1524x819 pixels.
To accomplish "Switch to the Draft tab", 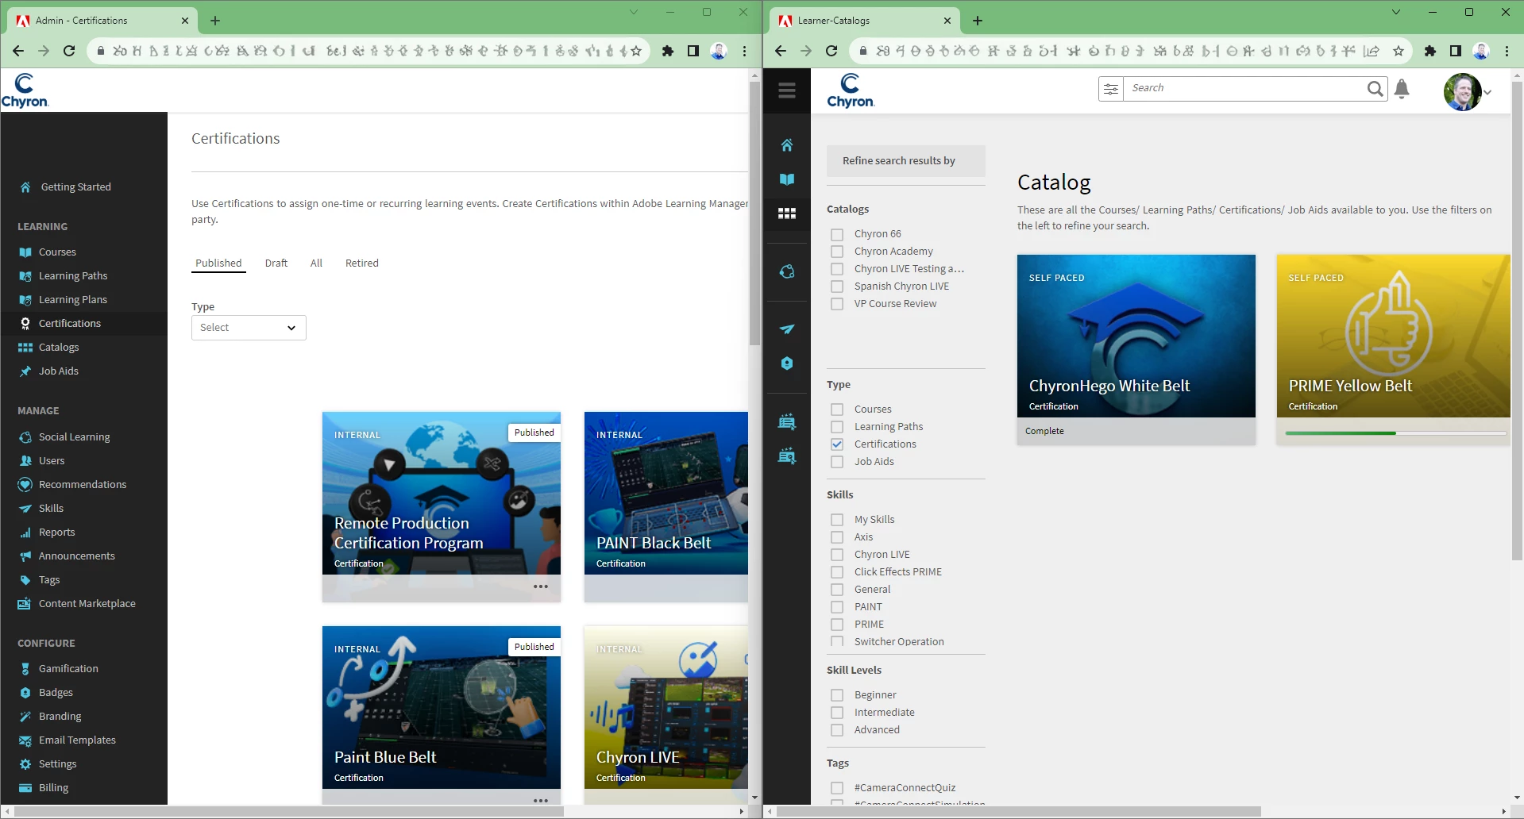I will pyautogui.click(x=276, y=263).
